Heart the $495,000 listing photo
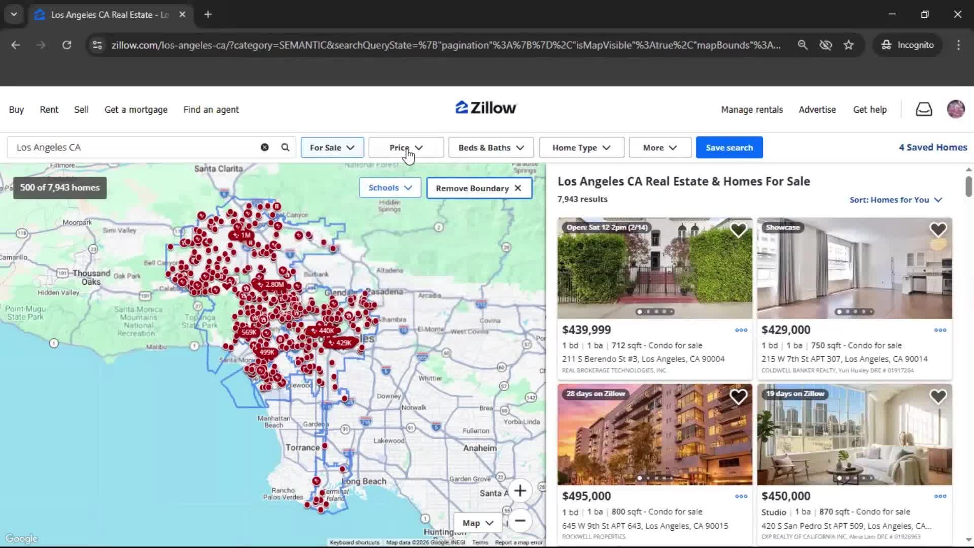Screen dimensions: 974x548 (x=739, y=396)
